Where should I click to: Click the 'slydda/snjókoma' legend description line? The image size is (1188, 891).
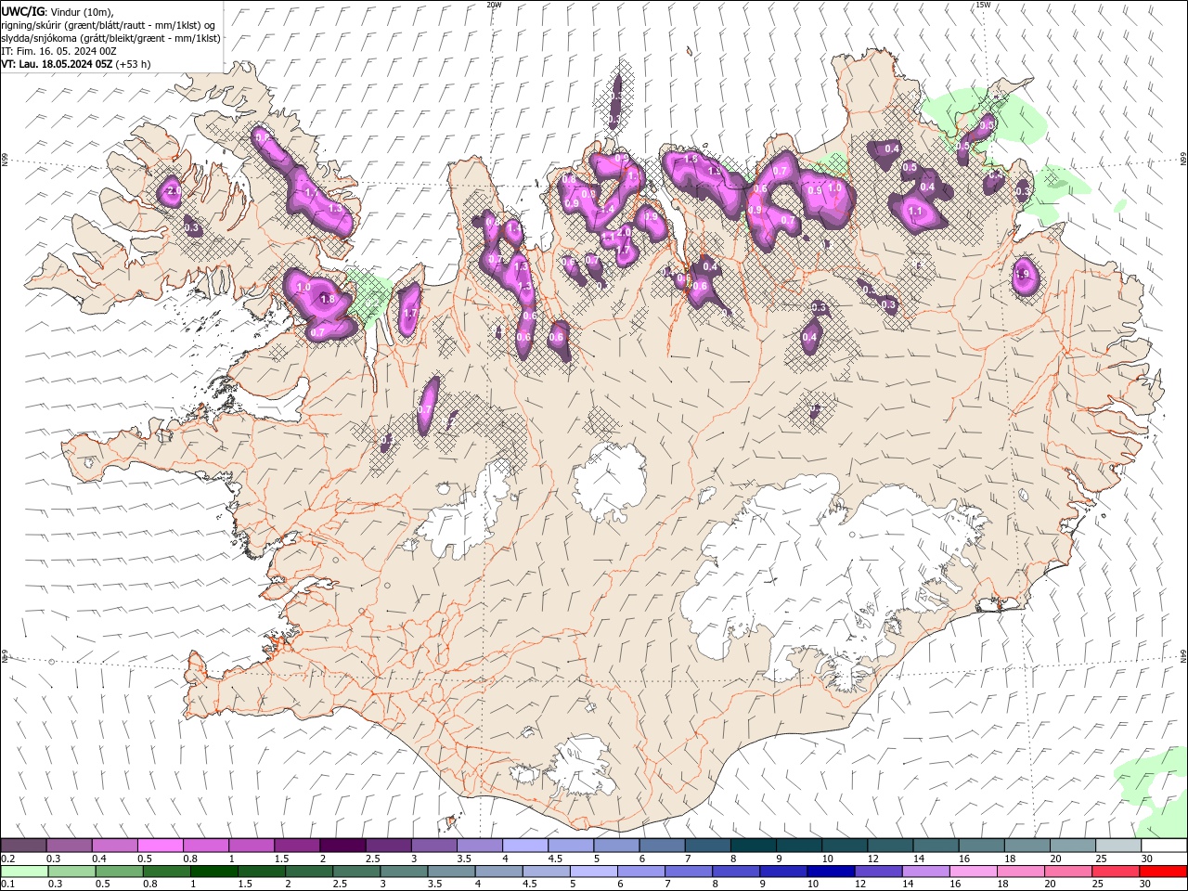point(110,38)
